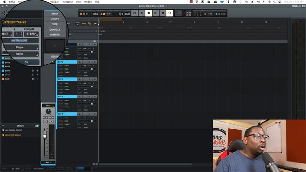Image resolution: width=306 pixels, height=172 pixels.
Task: Open the 44.1 kHz sample rate dropdown
Action: [x=17, y=169]
